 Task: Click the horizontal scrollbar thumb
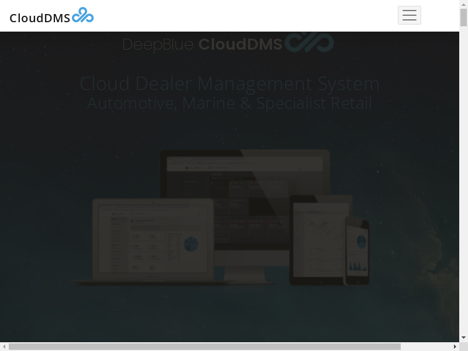coord(205,347)
